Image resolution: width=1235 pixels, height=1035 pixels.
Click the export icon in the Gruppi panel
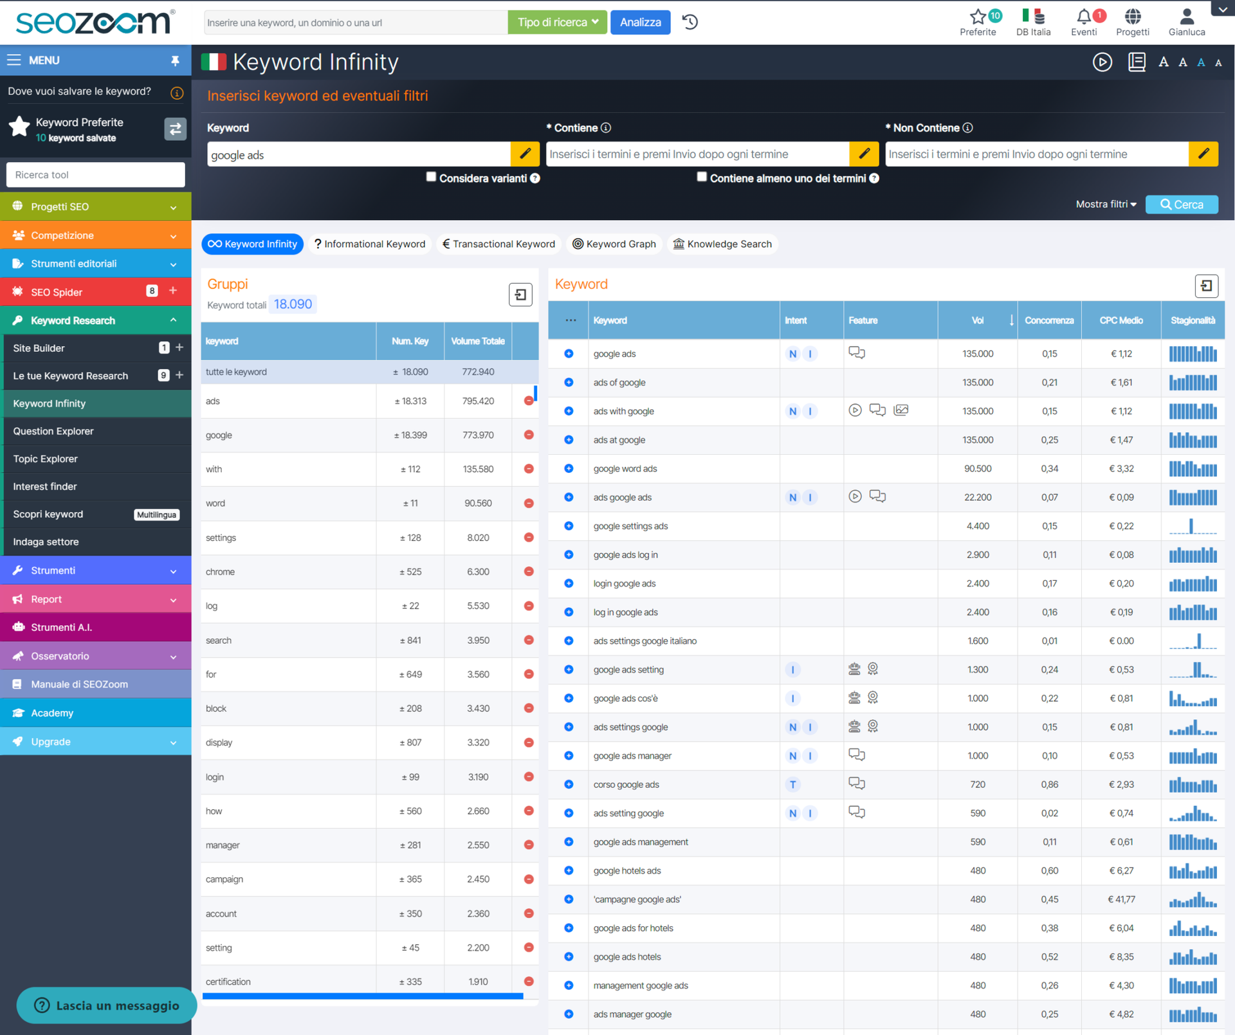coord(520,294)
